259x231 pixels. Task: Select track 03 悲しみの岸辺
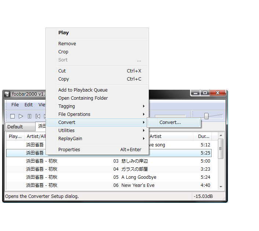109,161
